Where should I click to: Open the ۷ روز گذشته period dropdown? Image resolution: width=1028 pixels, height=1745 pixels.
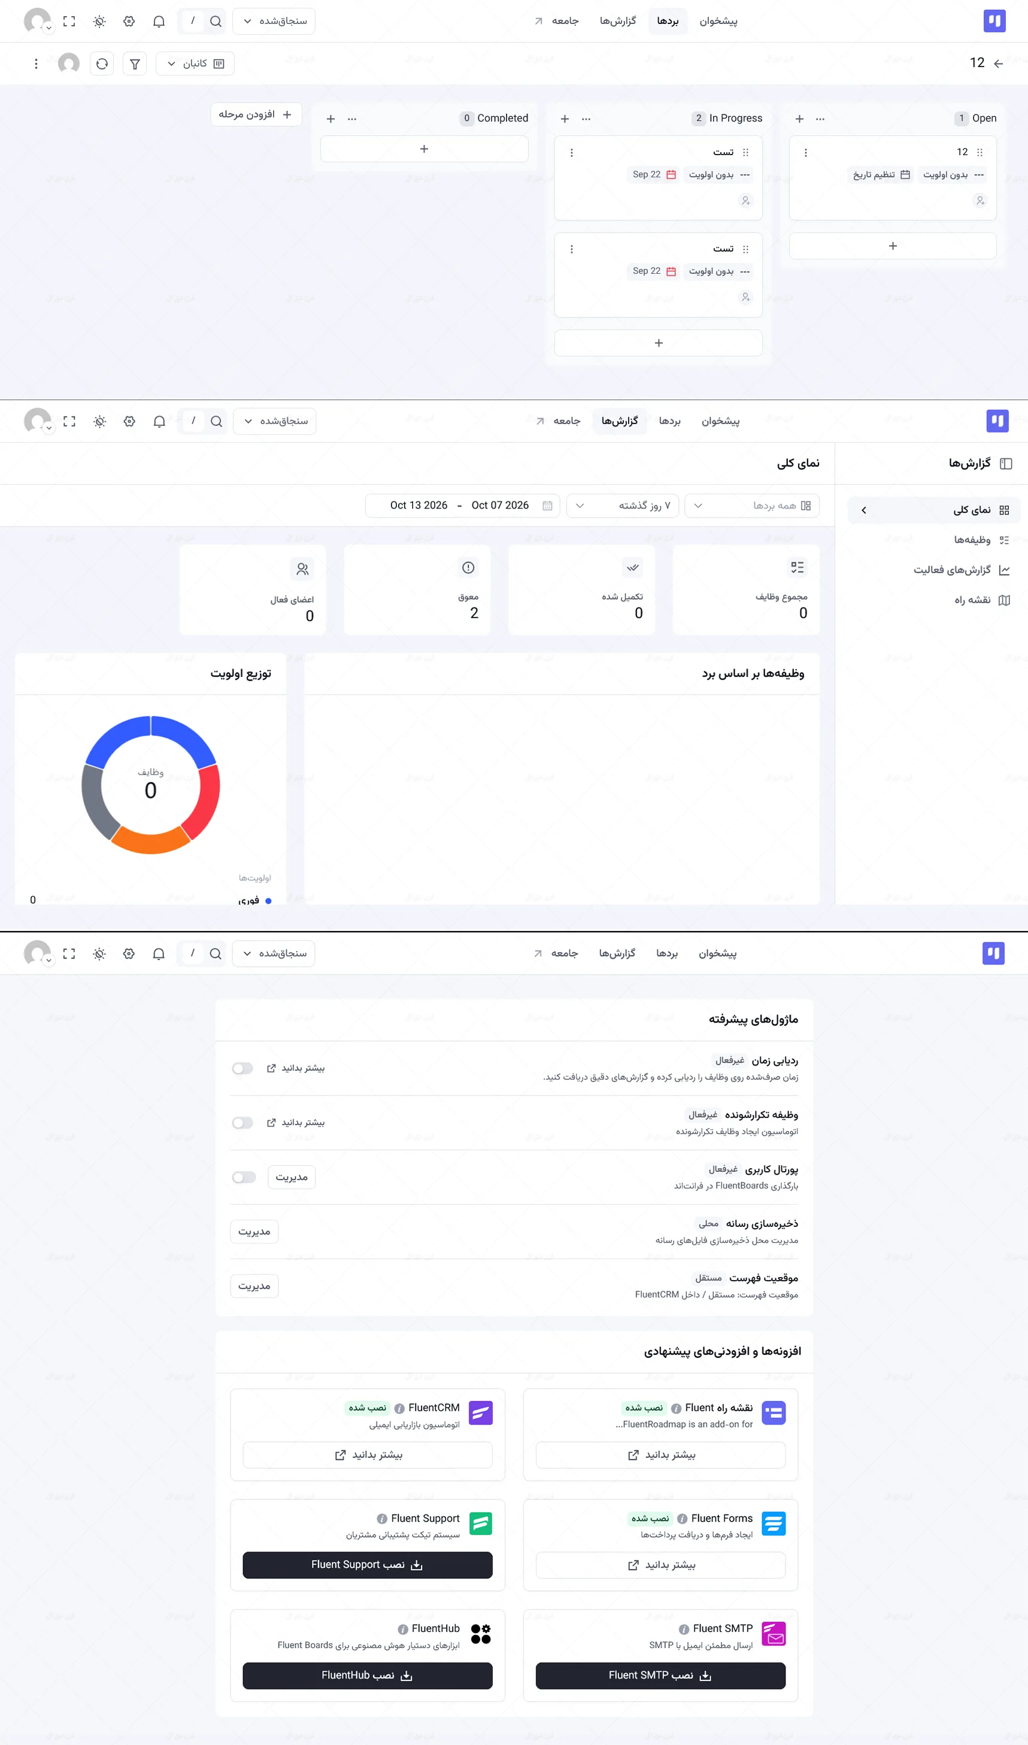click(x=622, y=506)
